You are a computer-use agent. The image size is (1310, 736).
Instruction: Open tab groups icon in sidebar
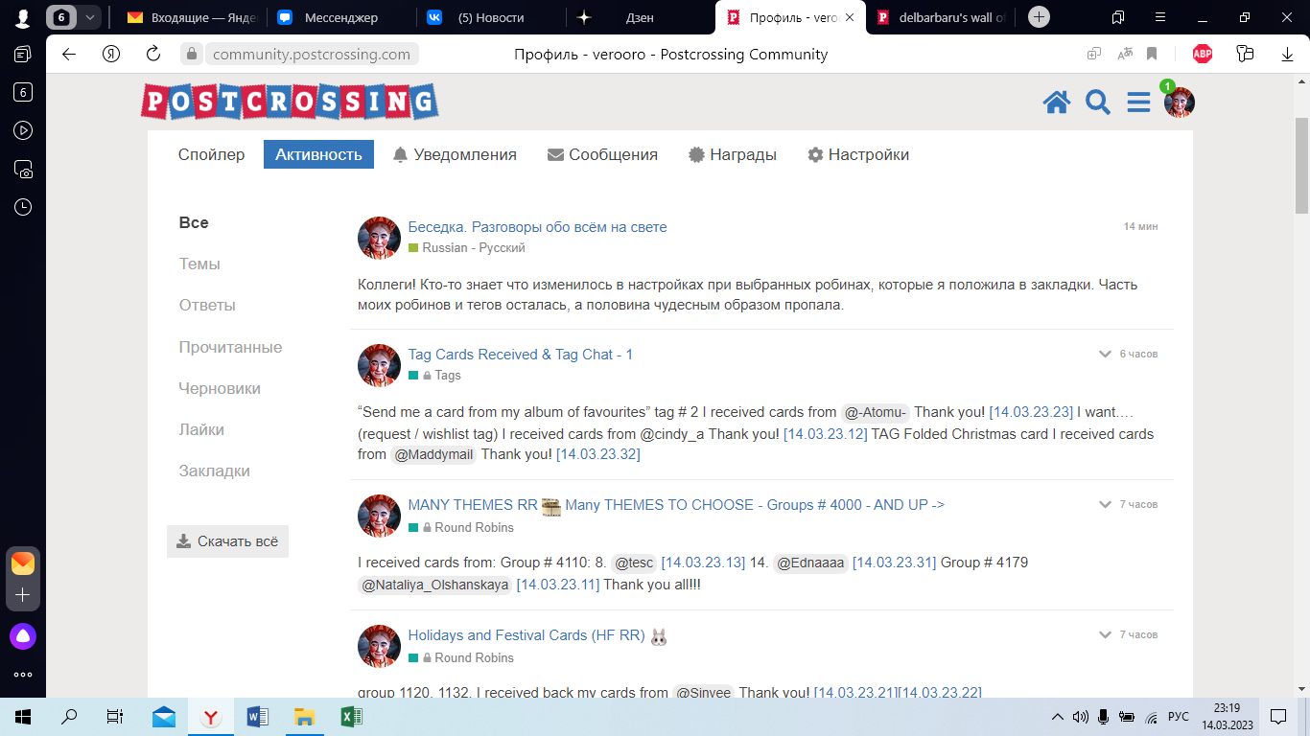(23, 54)
